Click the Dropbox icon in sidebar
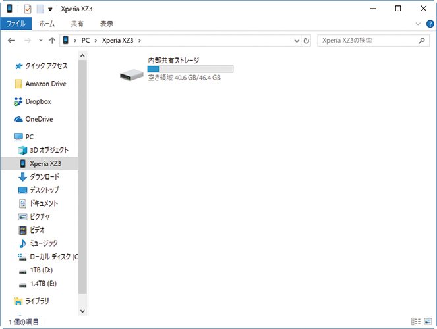The width and height of the screenshot is (437, 329). [18, 101]
